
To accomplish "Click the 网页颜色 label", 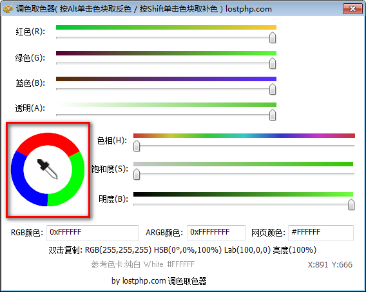I will (268, 233).
